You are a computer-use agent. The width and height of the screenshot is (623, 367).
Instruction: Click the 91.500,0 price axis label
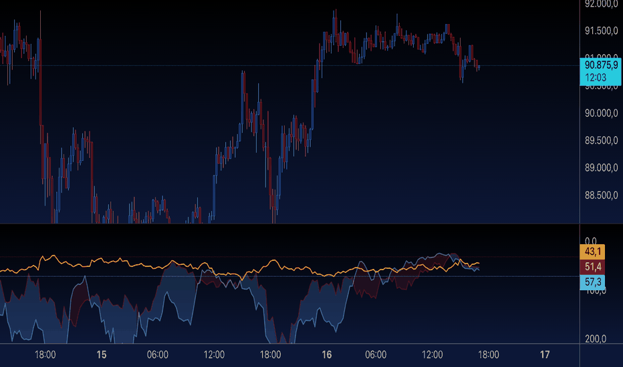[601, 31]
